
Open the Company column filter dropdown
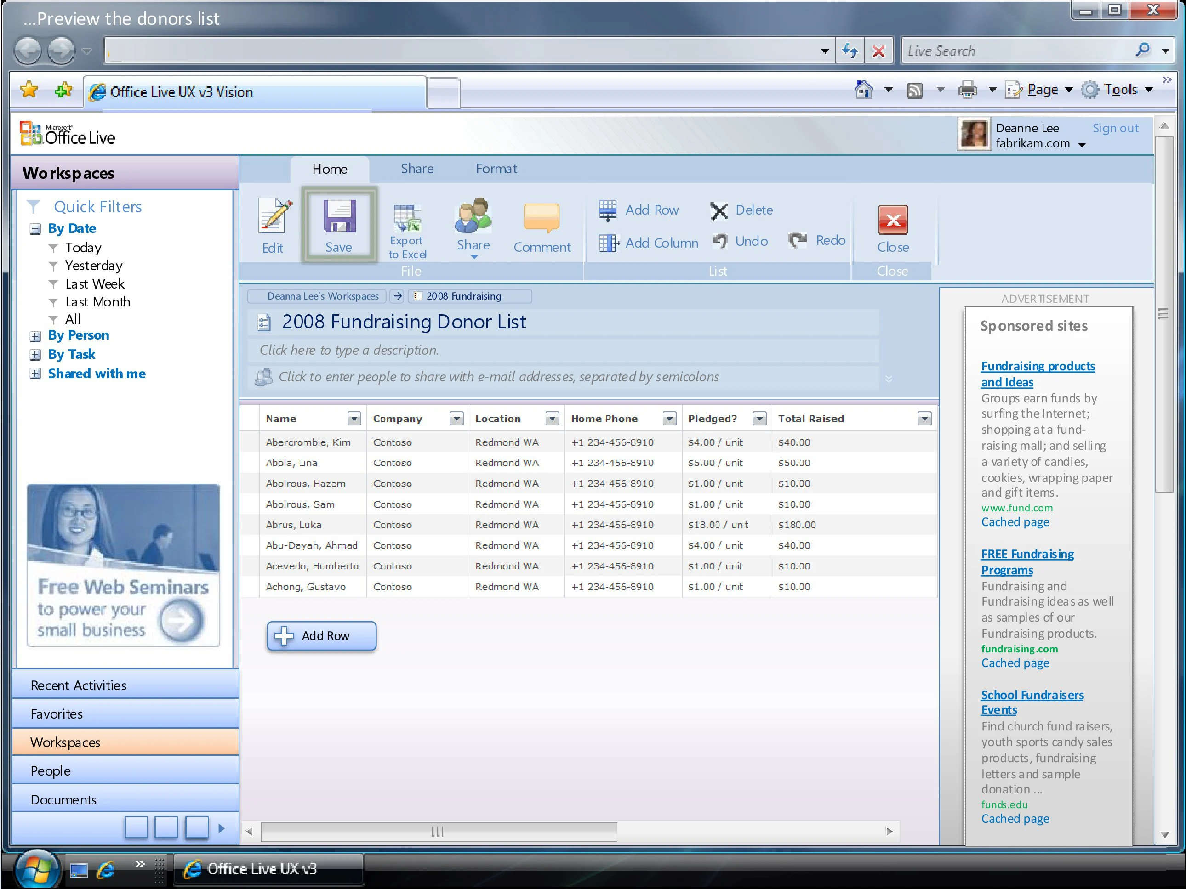456,419
